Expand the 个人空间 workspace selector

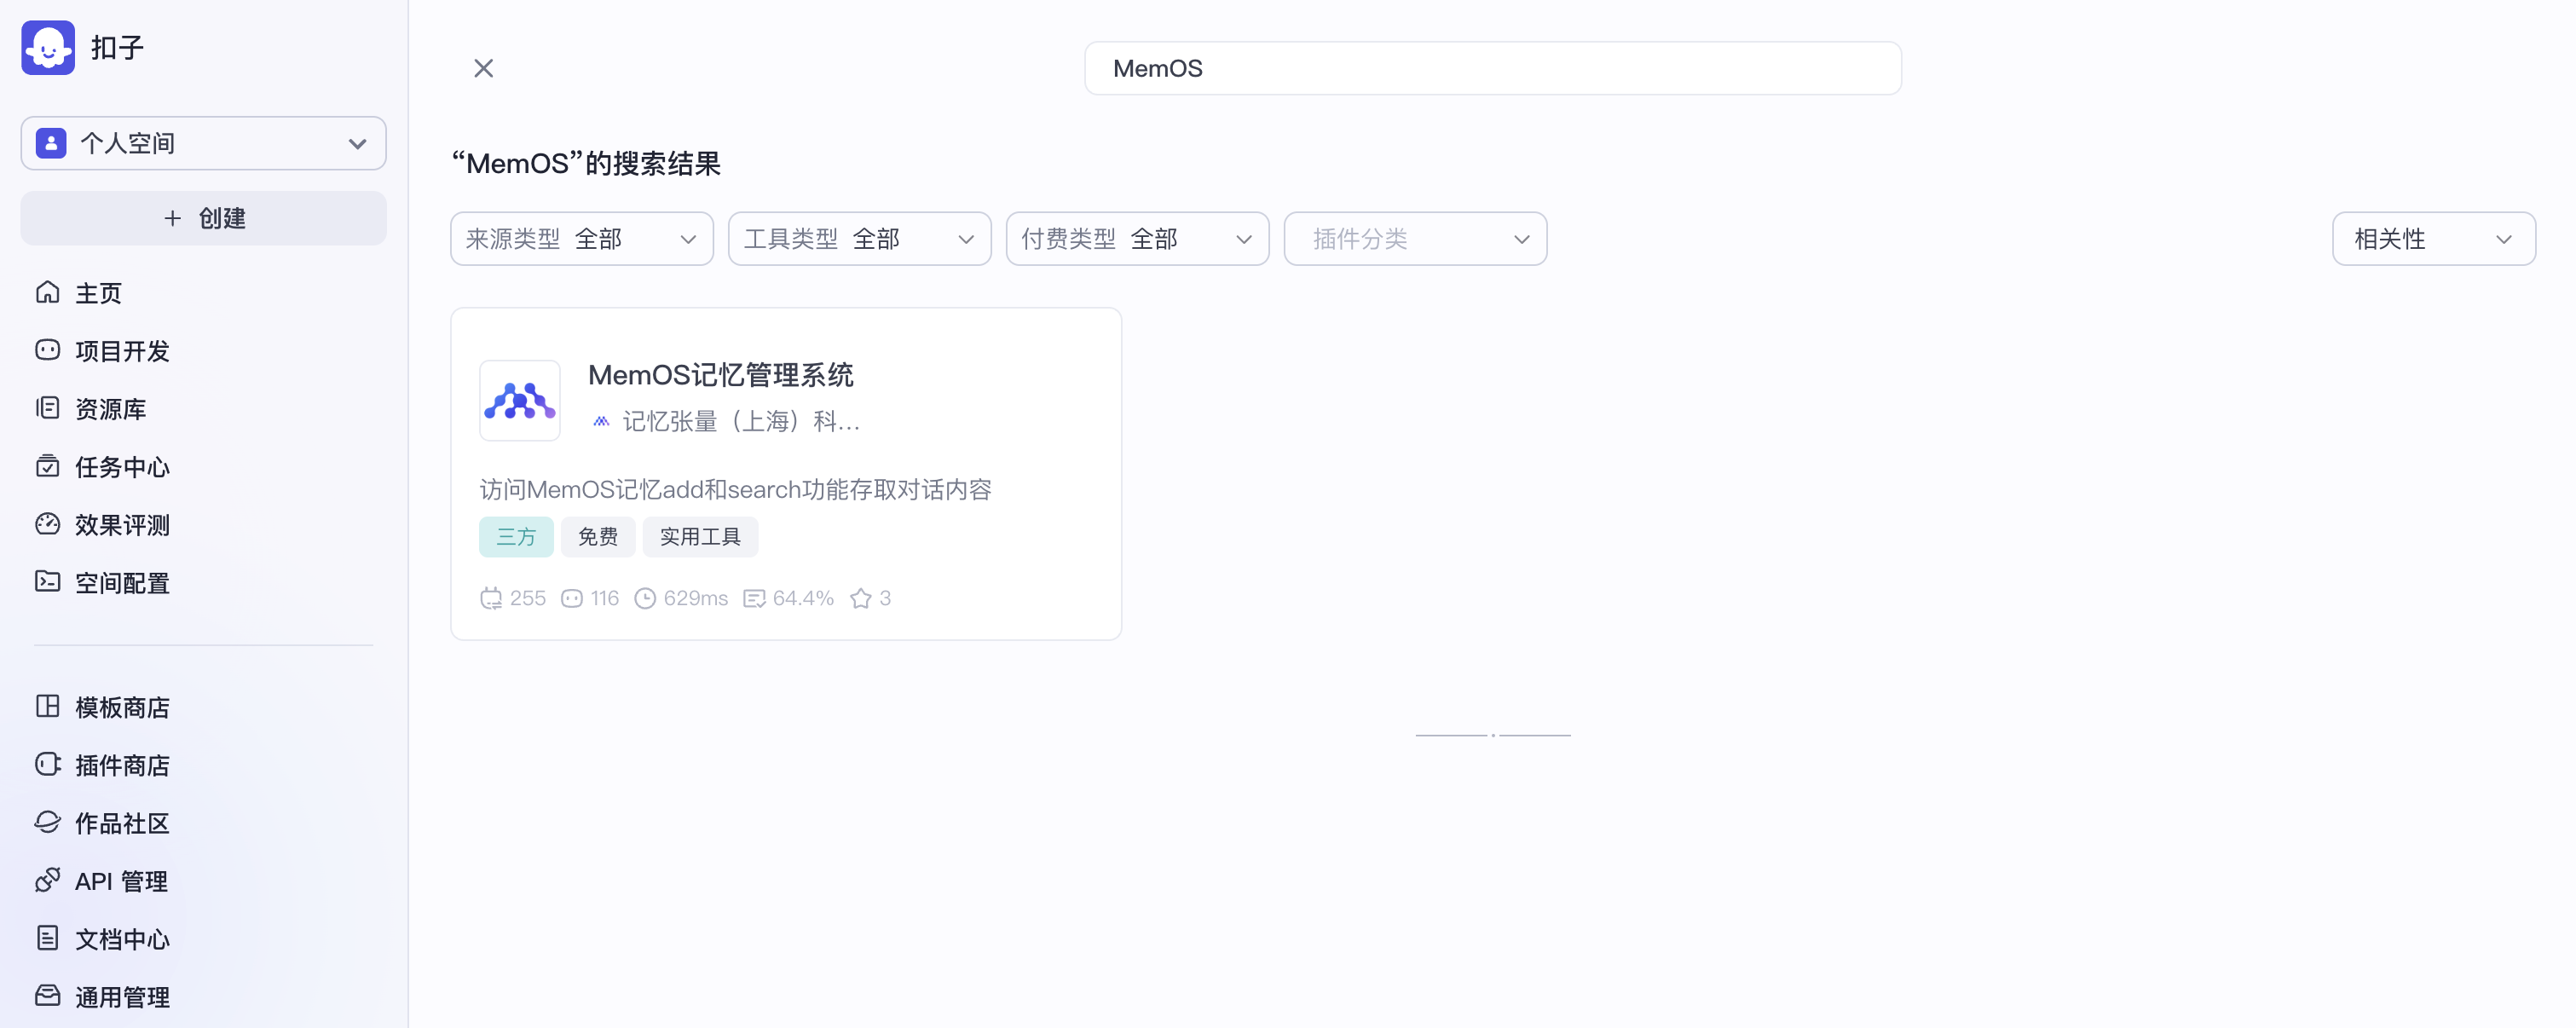[x=203, y=143]
